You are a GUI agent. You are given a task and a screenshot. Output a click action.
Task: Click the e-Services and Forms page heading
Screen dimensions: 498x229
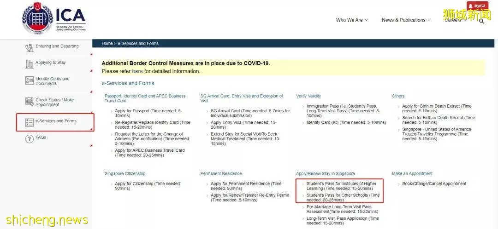[x=128, y=83]
